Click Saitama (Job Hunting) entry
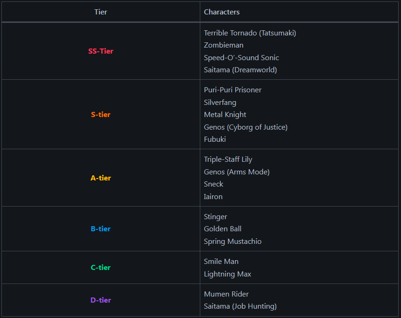Screen dimensions: 401x318 [x=240, y=306]
